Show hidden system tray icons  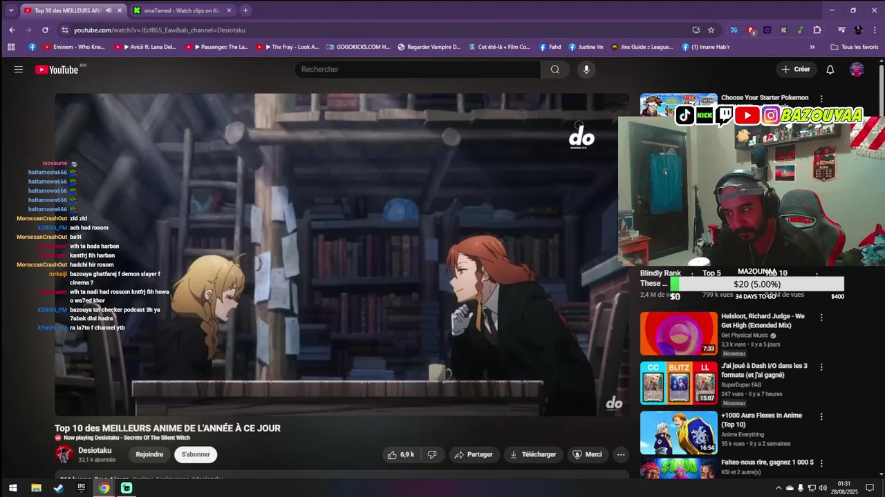click(x=779, y=488)
